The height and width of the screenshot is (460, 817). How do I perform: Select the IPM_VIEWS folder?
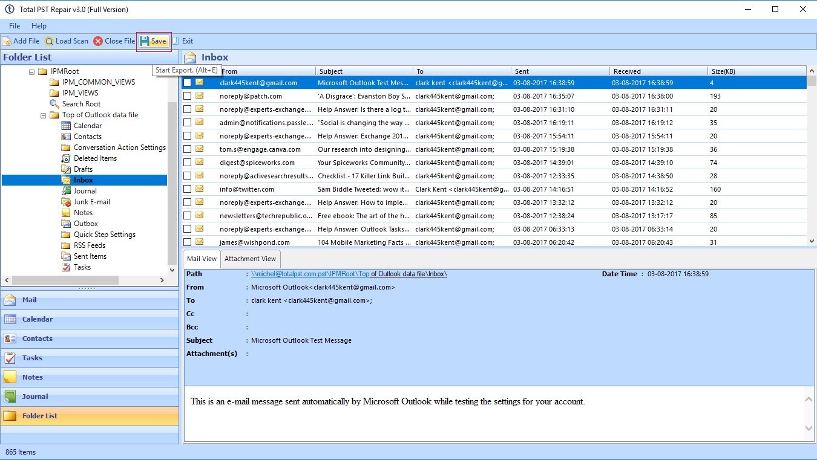pos(80,93)
